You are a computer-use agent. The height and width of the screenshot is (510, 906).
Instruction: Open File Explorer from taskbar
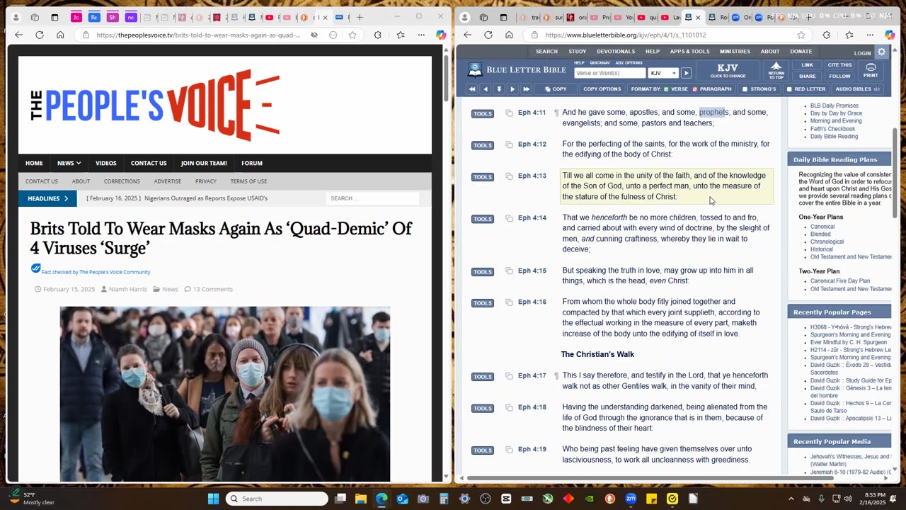click(361, 499)
